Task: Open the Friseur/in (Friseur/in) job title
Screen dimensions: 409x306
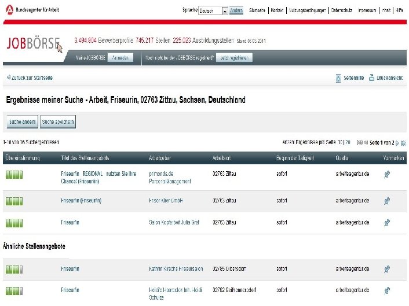Action: (81, 201)
